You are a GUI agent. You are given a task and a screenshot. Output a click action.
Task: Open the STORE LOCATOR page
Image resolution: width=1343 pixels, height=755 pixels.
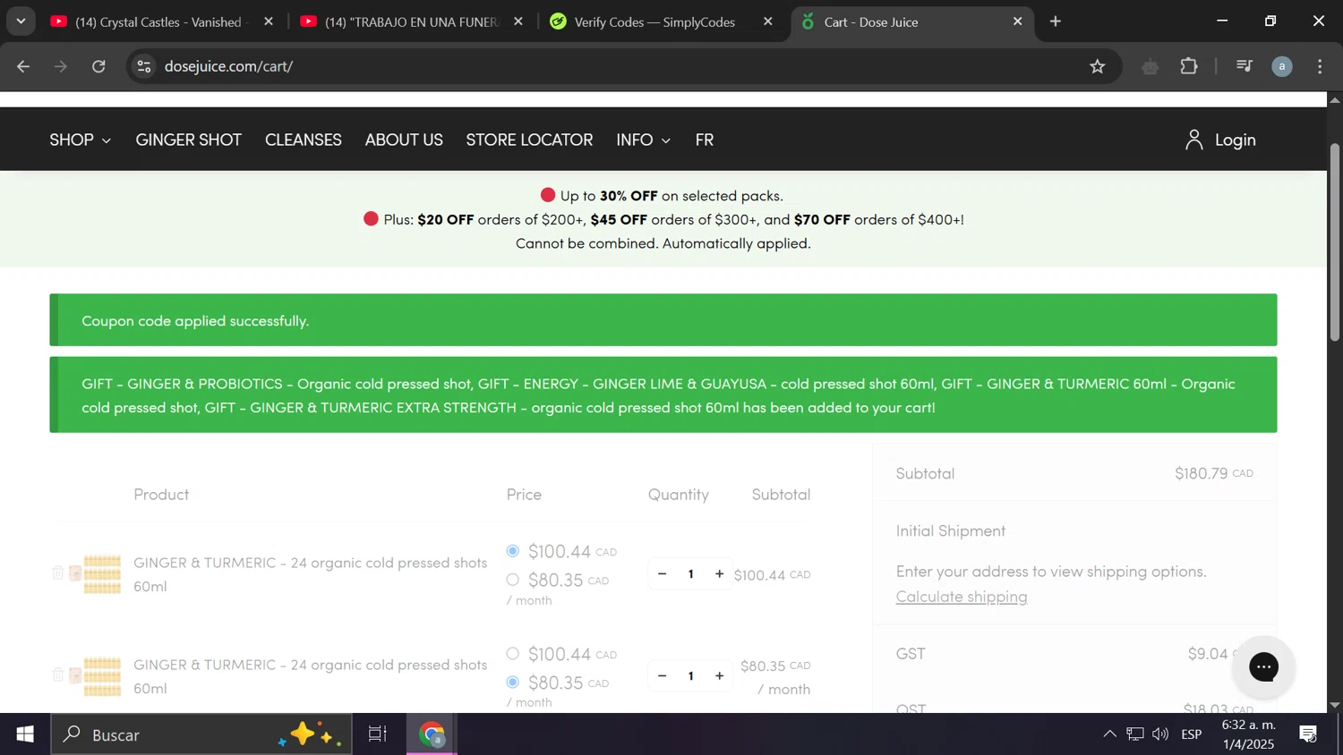529,140
